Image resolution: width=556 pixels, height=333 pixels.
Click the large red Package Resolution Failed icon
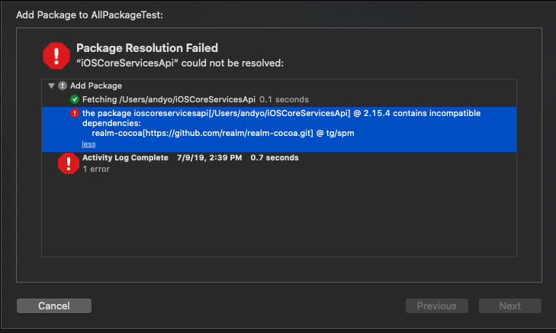click(56, 56)
